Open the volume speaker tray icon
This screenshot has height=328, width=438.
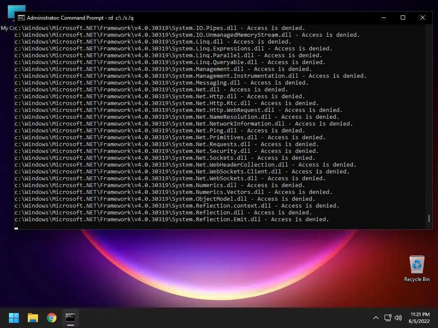coord(398,318)
